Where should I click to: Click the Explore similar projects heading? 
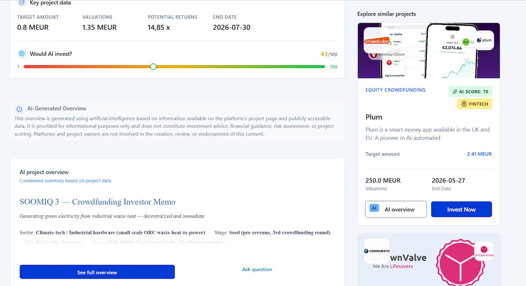(x=386, y=14)
